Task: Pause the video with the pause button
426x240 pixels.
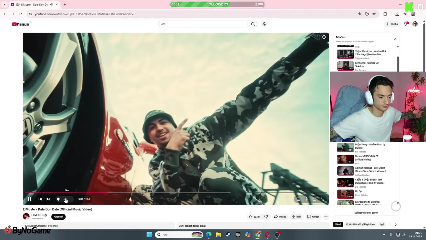Action: click(x=29, y=199)
